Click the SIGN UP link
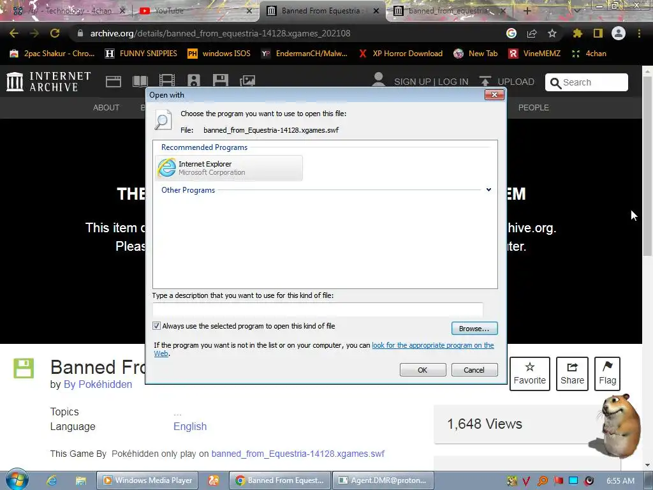653x490 pixels. pyautogui.click(x=413, y=82)
